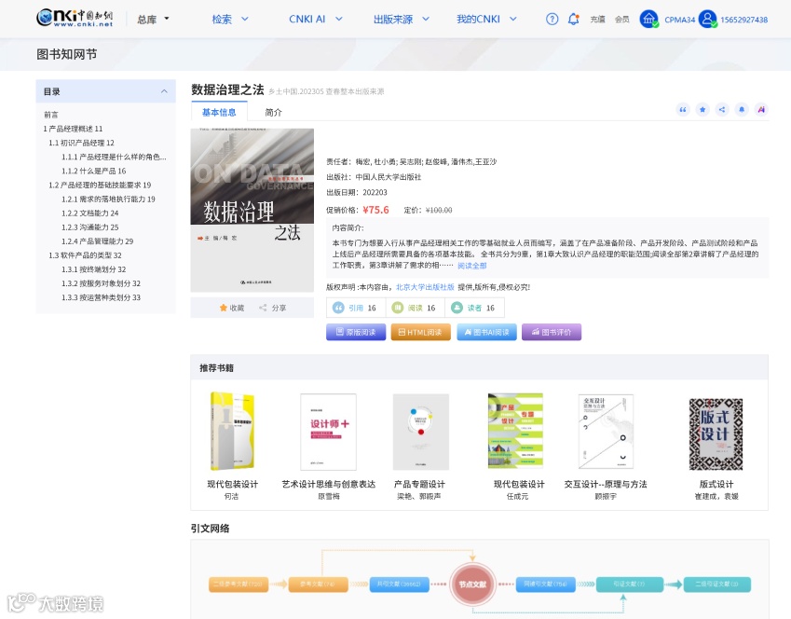Click the 充值 recharge link
The width and height of the screenshot is (791, 619).
click(x=597, y=20)
